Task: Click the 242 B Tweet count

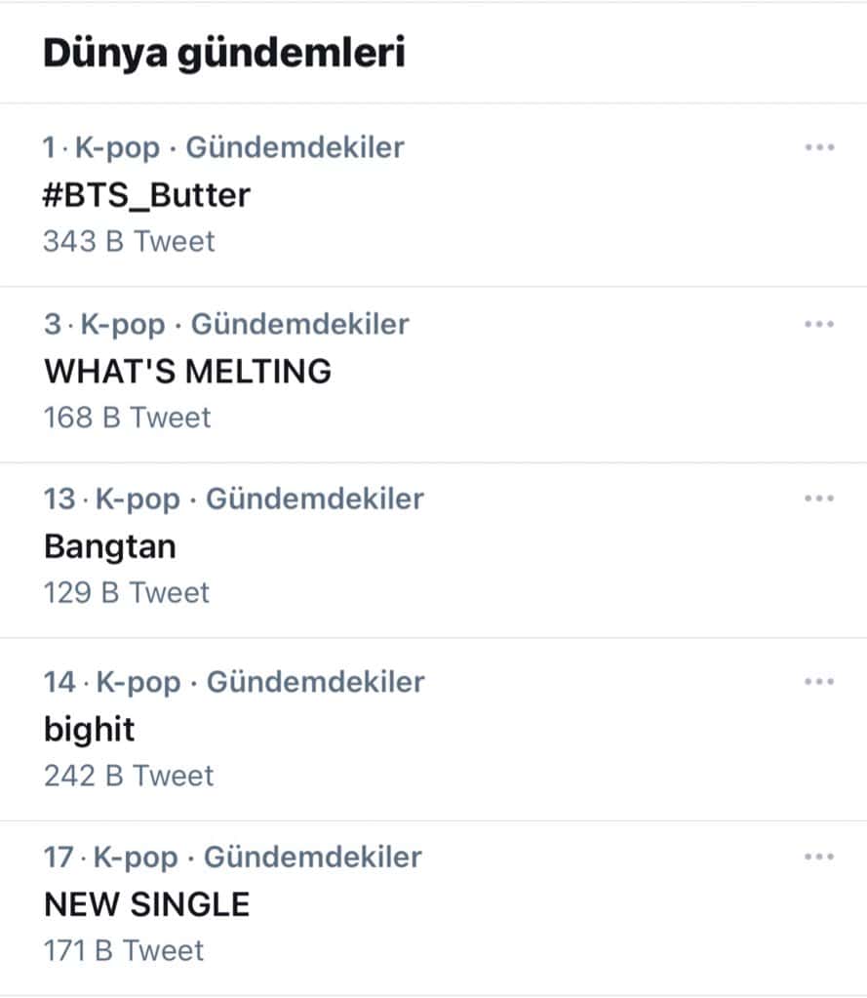Action: point(129,776)
